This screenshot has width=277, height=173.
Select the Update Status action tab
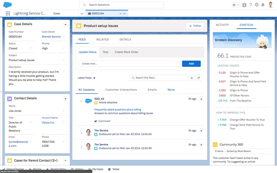coord(88,52)
